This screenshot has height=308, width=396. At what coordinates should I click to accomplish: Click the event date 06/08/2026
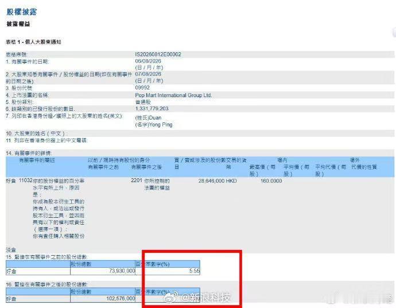coord(148,61)
